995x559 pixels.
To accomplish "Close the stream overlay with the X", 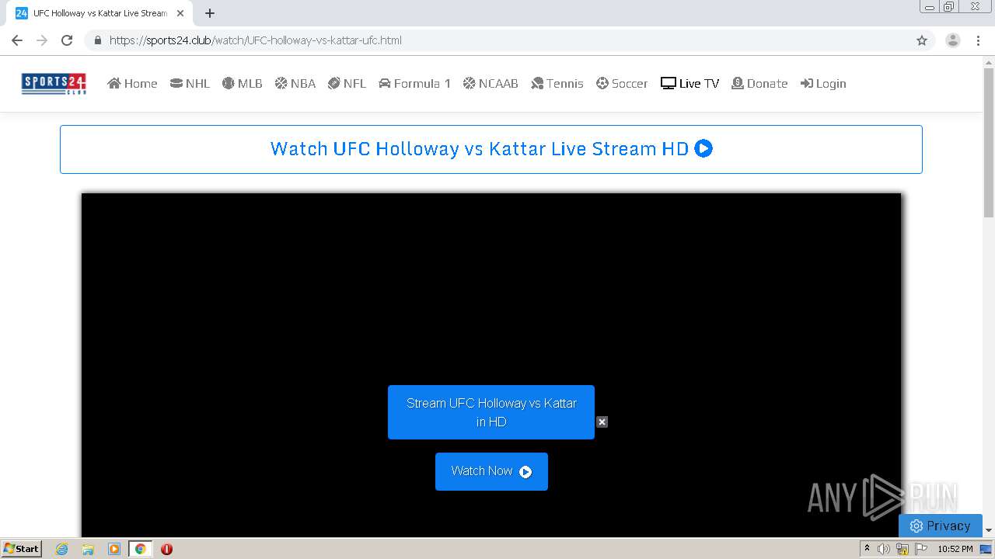I will [x=602, y=422].
